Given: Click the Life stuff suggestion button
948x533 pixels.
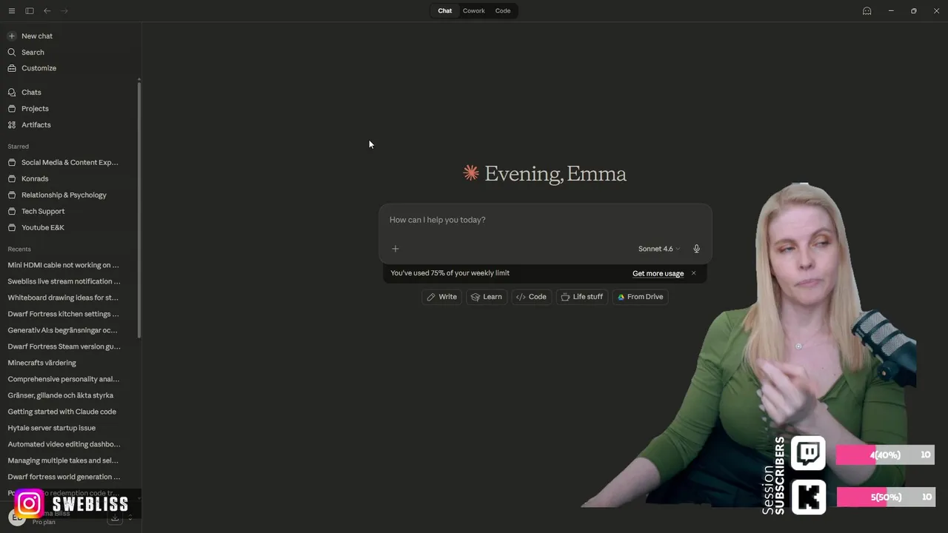Looking at the screenshot, I should [x=582, y=297].
